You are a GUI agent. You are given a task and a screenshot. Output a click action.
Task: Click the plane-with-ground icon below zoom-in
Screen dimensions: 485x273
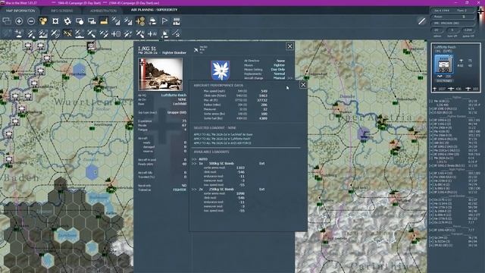coord(19,33)
